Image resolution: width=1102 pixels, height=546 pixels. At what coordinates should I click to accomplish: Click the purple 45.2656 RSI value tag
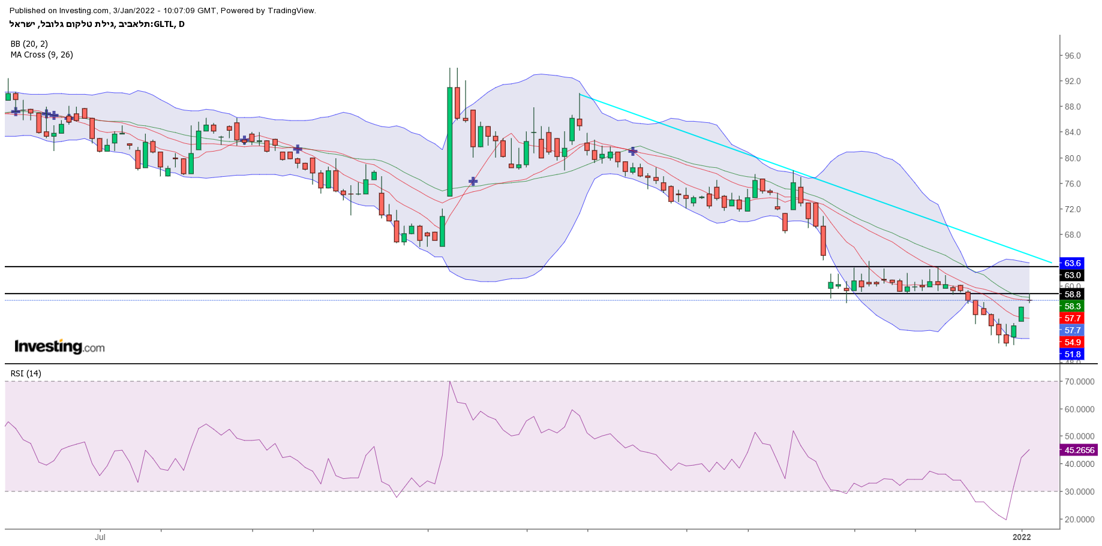tap(1079, 450)
